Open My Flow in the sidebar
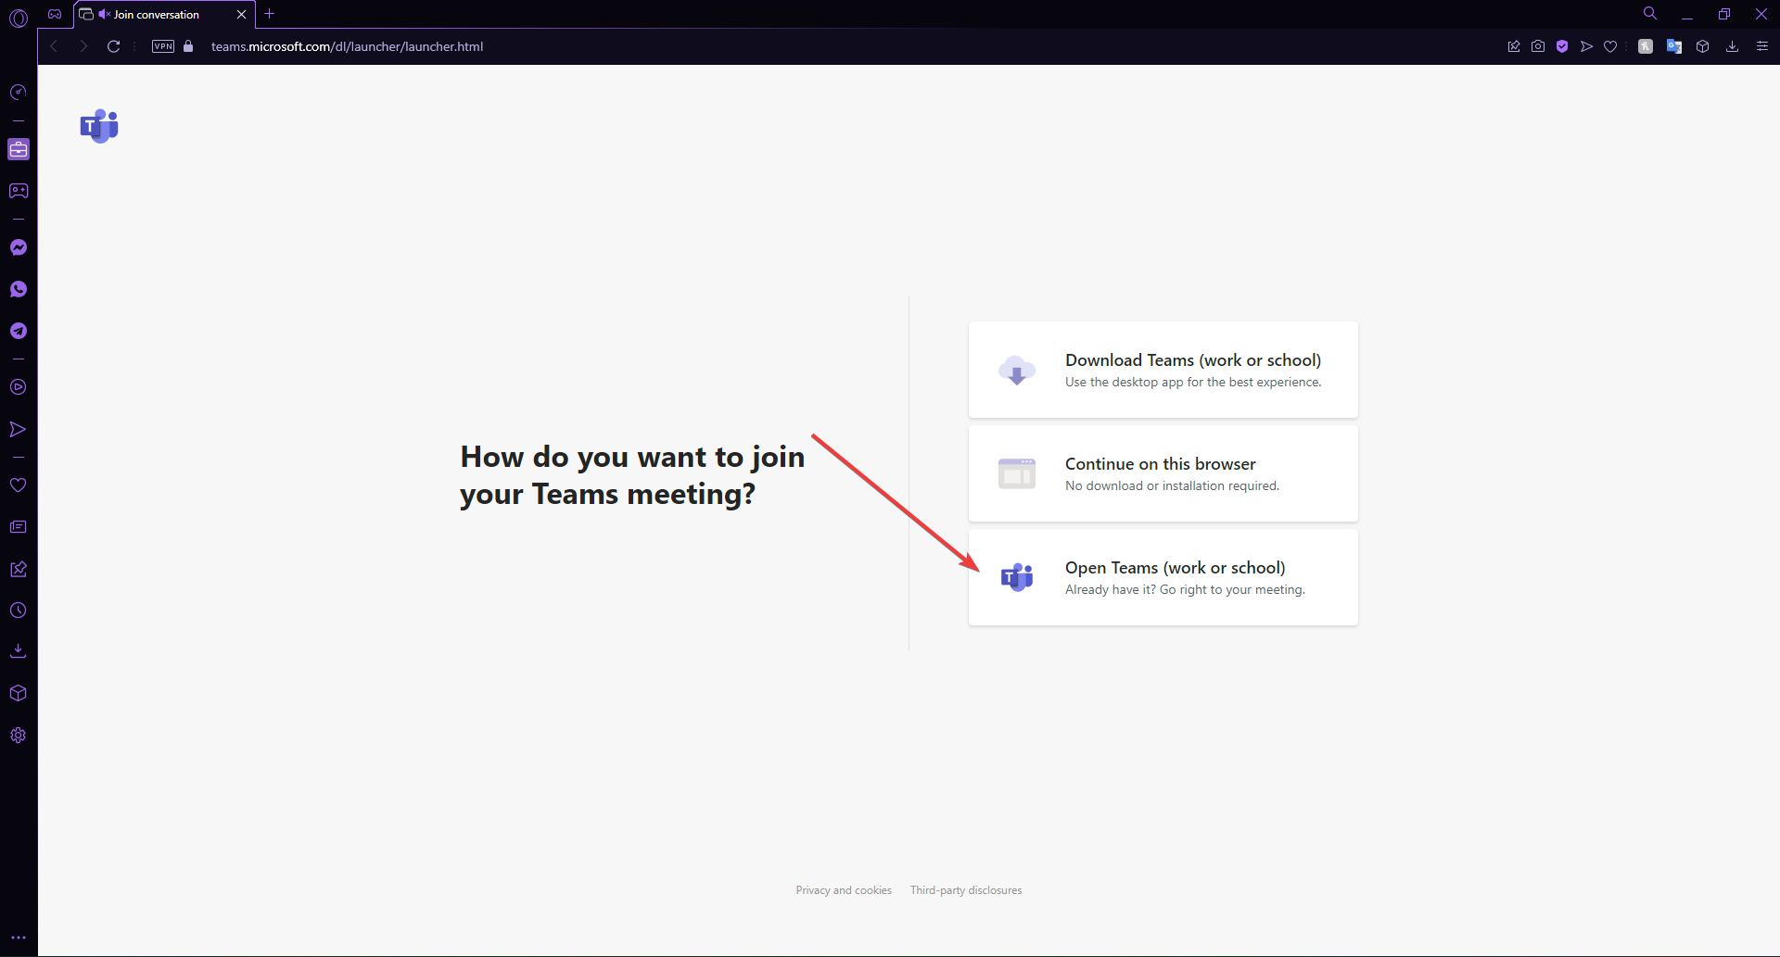The width and height of the screenshot is (1780, 957). click(x=19, y=429)
